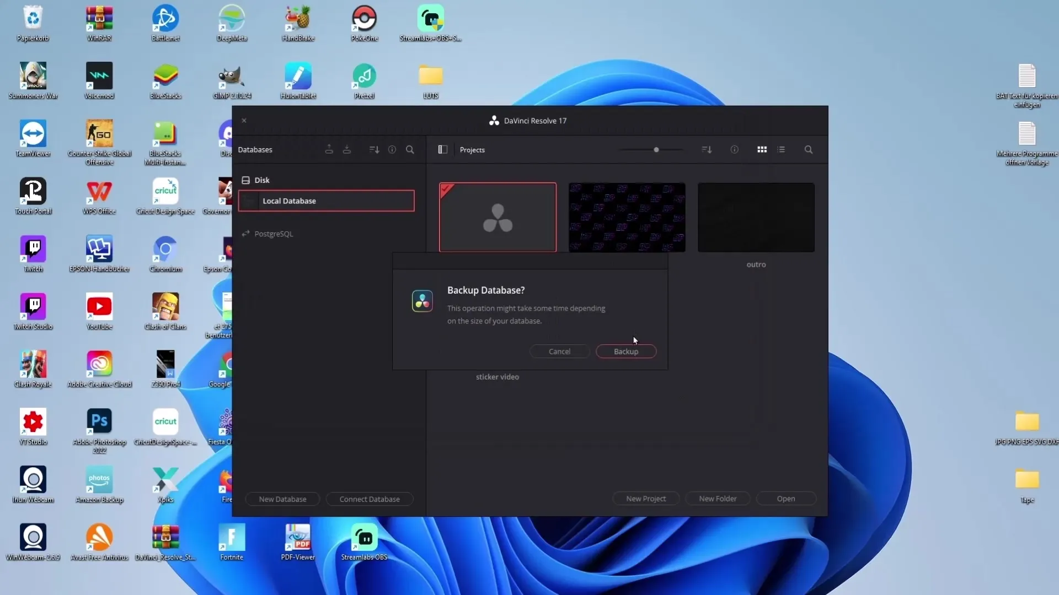The width and height of the screenshot is (1059, 595).
Task: Open the Chromium desktop icon
Action: [165, 254]
